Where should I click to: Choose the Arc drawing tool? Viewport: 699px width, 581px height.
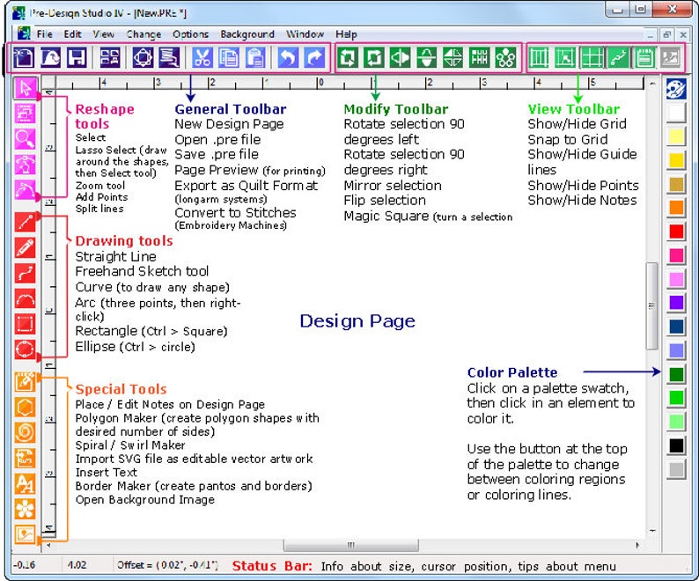pos(25,298)
